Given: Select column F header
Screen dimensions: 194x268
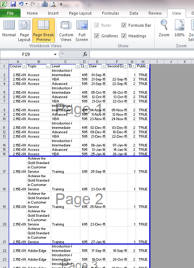Looking at the screenshot, I should coord(117,62).
